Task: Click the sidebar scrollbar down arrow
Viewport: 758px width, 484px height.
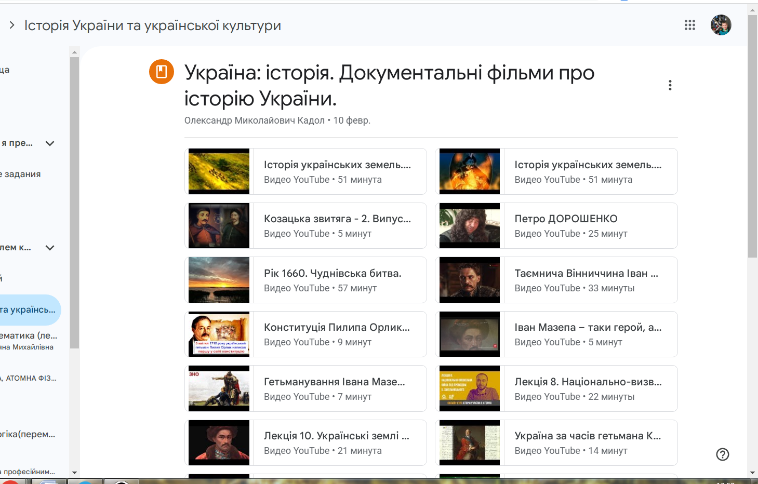Action: coord(74,473)
